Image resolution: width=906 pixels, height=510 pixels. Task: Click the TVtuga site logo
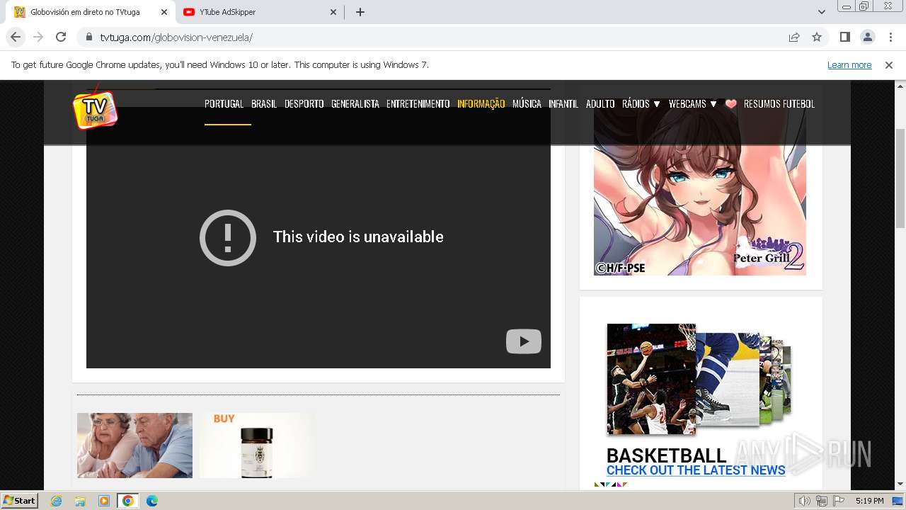point(95,109)
